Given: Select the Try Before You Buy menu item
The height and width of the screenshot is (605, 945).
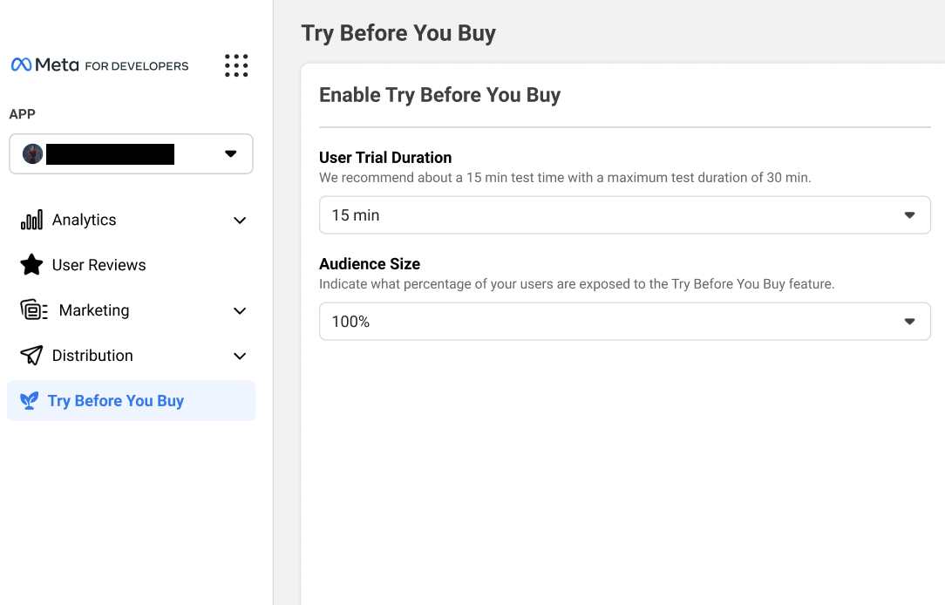Looking at the screenshot, I should (x=116, y=400).
